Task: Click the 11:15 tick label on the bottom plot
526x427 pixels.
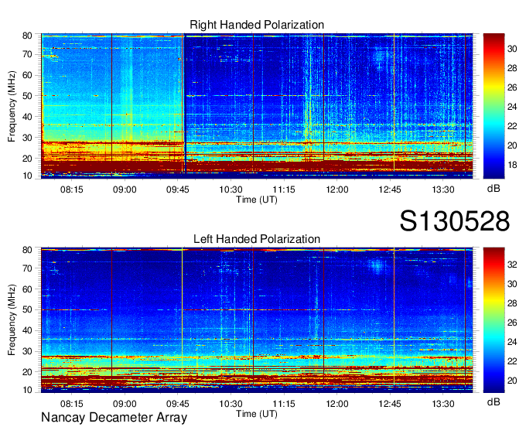Action: point(284,404)
